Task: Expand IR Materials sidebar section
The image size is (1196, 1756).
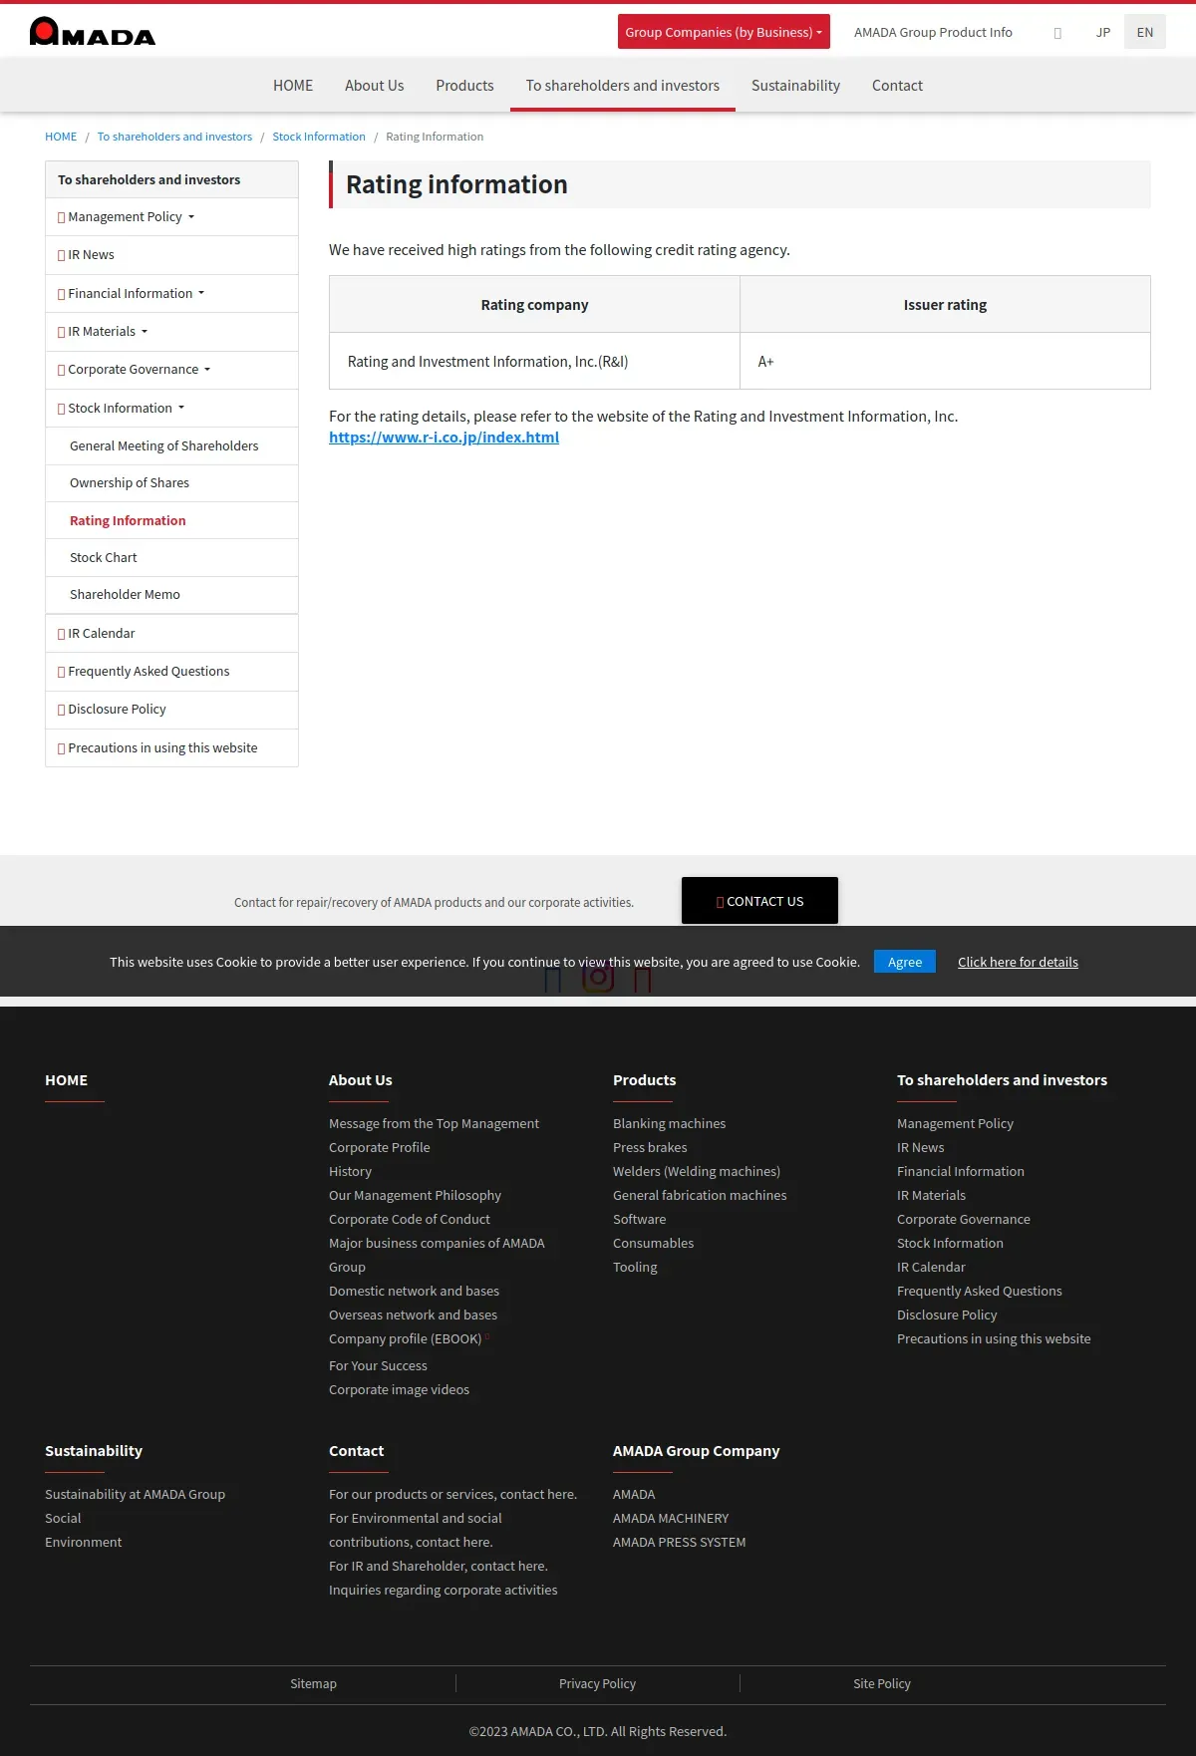Action: (x=171, y=332)
